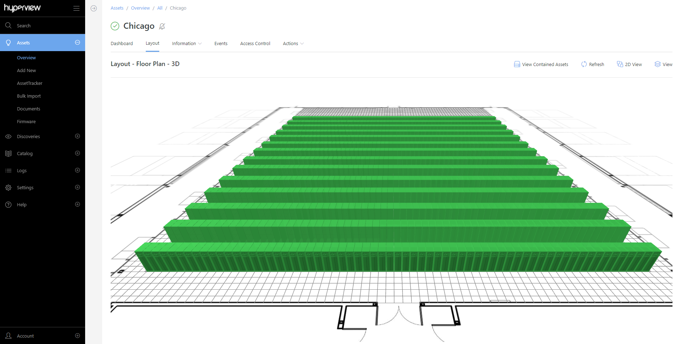Image resolution: width=681 pixels, height=344 pixels.
Task: Open the Actions dropdown
Action: [x=293, y=43]
